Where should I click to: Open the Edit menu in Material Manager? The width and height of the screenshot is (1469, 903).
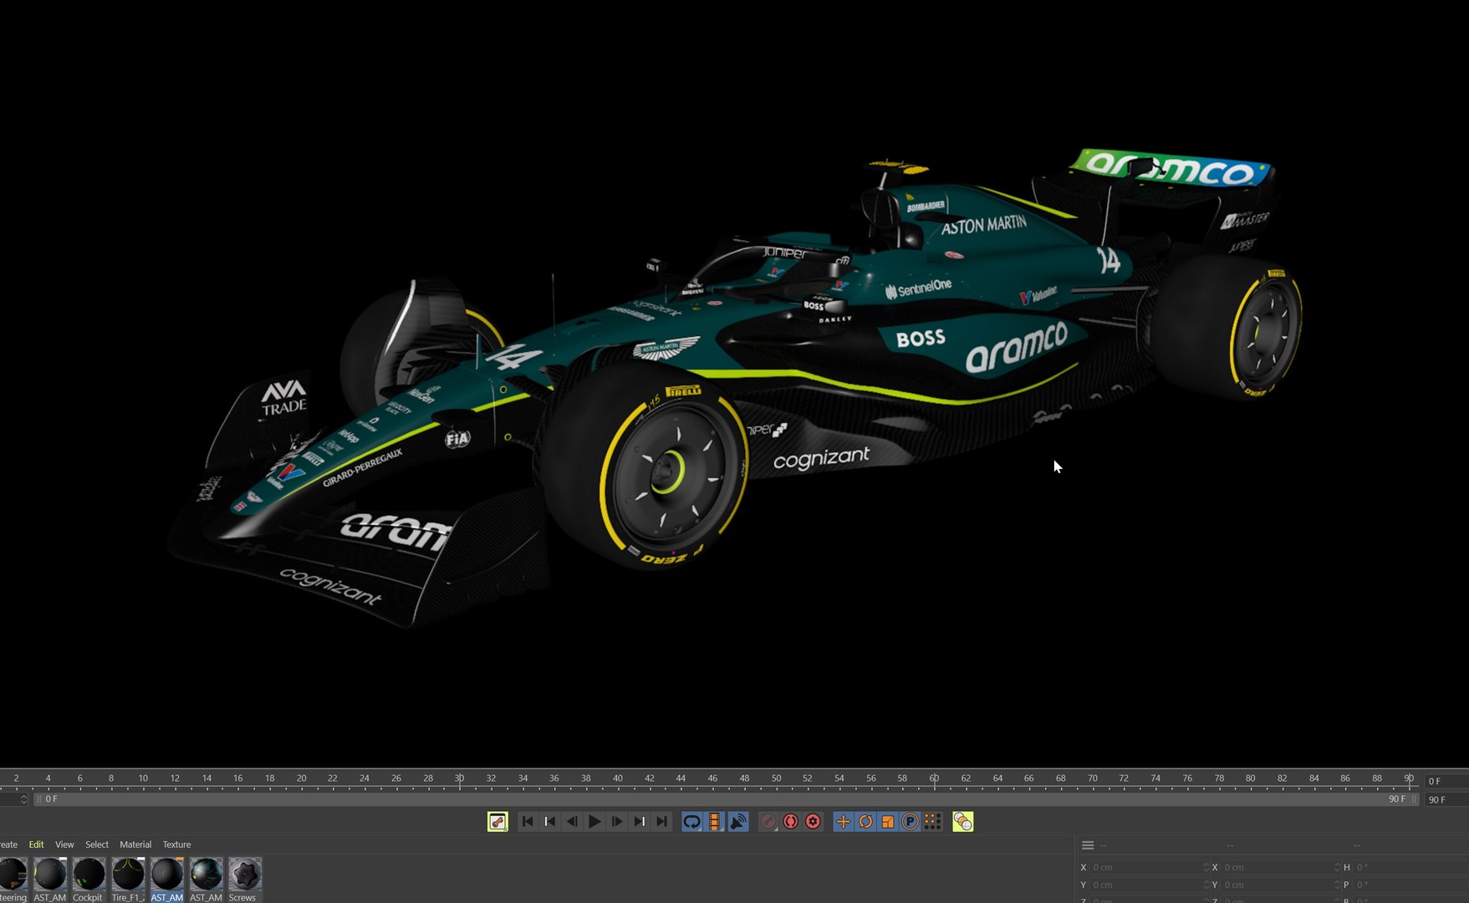[36, 844]
